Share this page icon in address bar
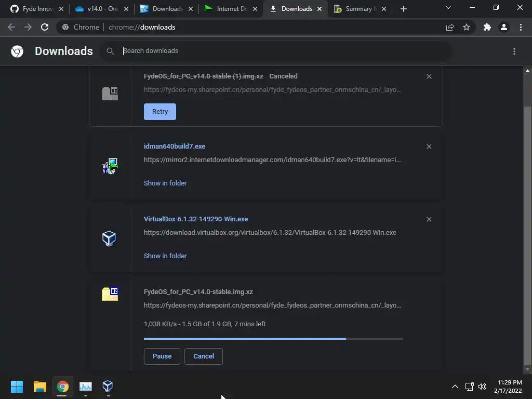The image size is (532, 399). tap(450, 27)
